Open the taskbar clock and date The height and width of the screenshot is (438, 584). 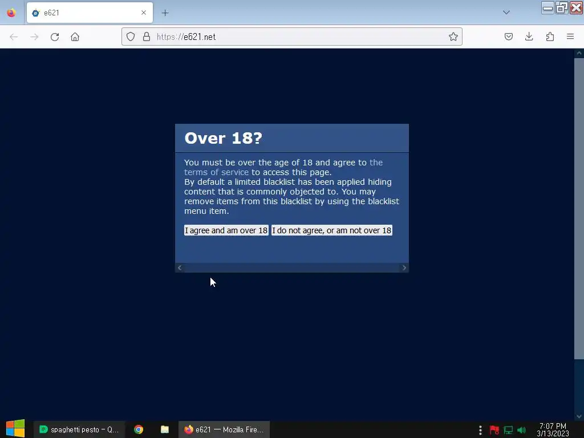553,429
